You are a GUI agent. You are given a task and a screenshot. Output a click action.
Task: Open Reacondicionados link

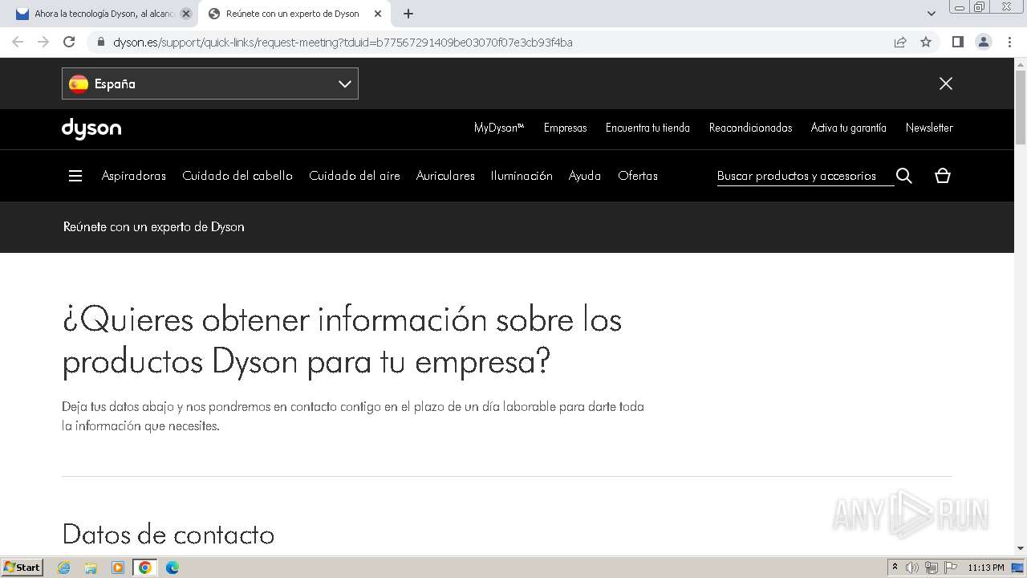(750, 128)
